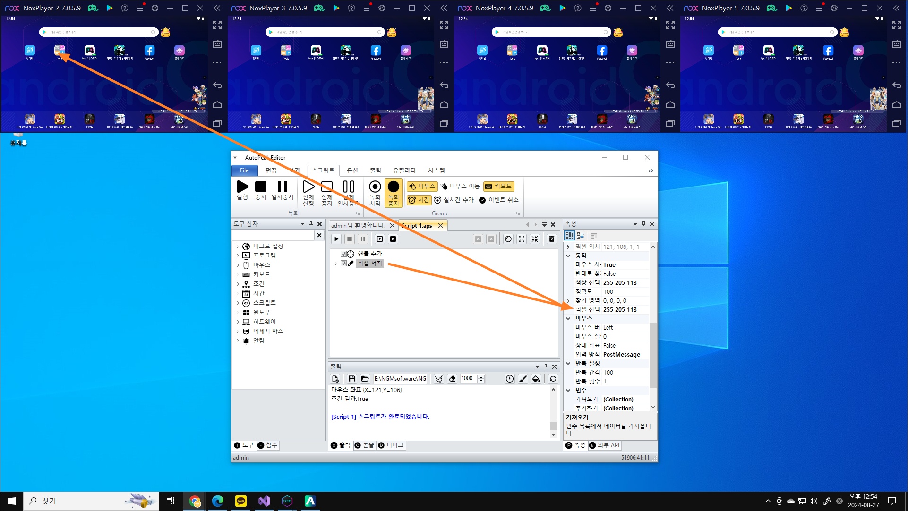Toggle the 픽셀 서치 checkbox
Image resolution: width=908 pixels, height=511 pixels.
click(x=343, y=264)
